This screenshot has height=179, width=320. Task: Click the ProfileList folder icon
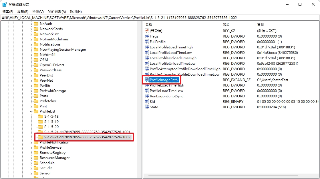tap(36, 111)
